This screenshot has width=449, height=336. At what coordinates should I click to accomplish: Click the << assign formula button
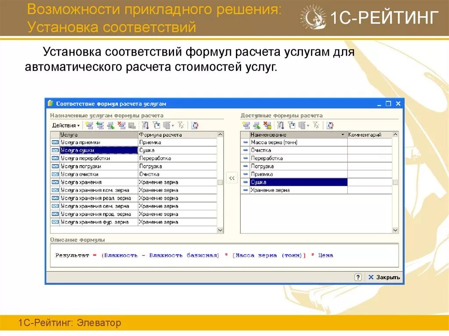coord(232,178)
